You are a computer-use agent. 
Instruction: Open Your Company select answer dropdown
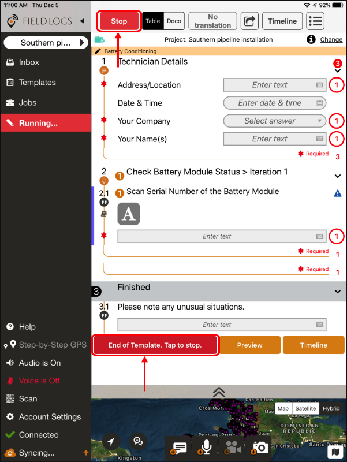pyautogui.click(x=274, y=121)
